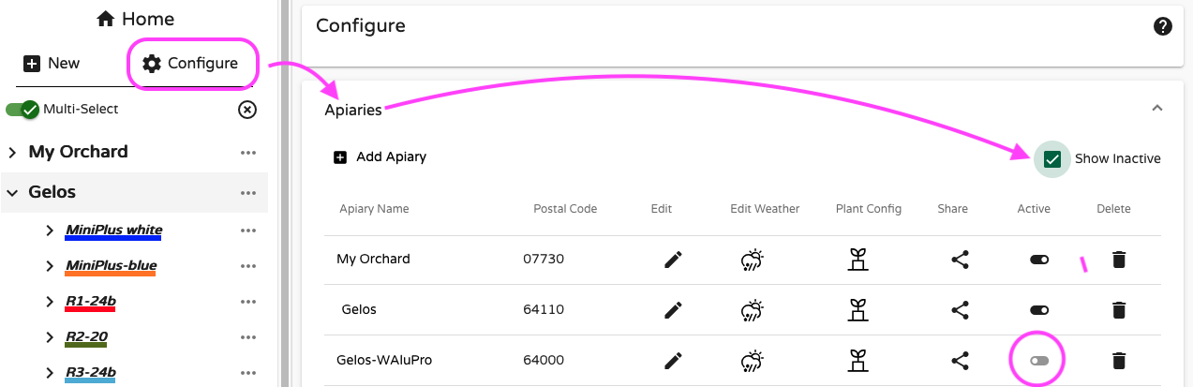Click the Add Apiary button
This screenshot has height=387, width=1193.
[x=380, y=157]
